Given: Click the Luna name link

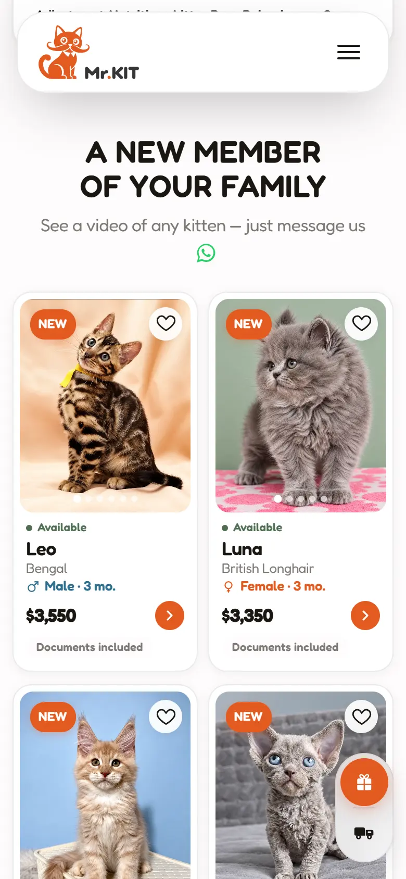Looking at the screenshot, I should 242,549.
